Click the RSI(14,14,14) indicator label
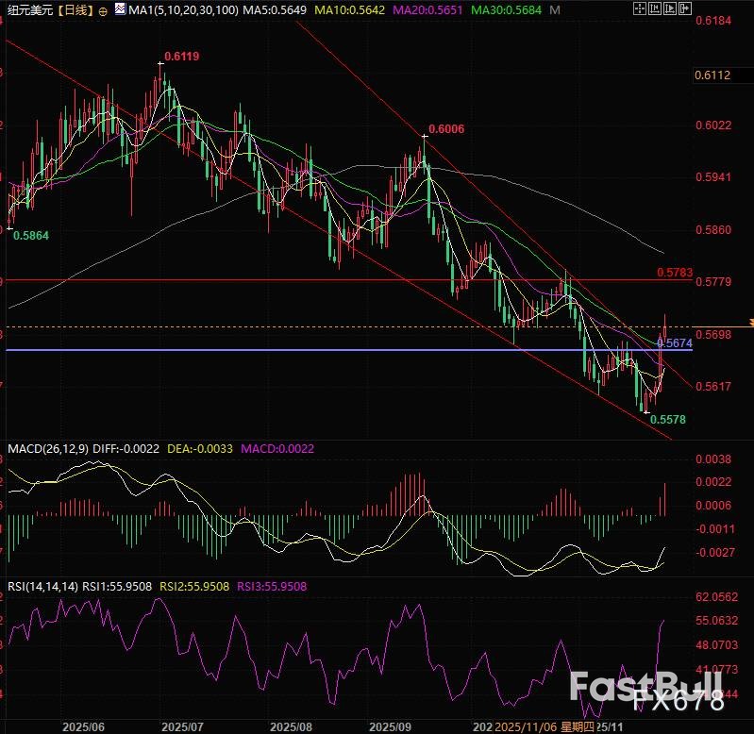 40,586
